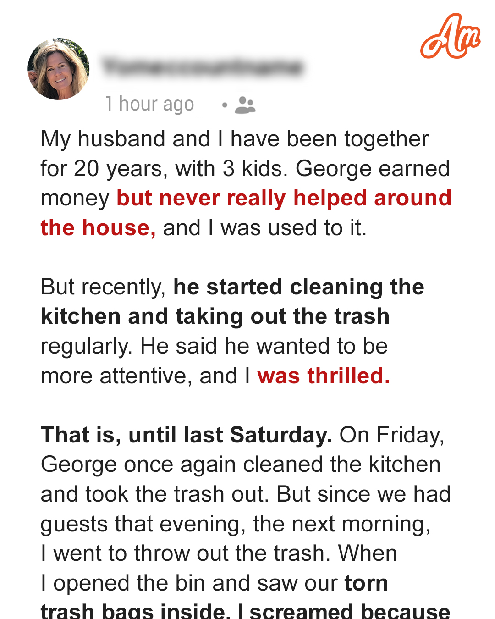Click bold text "trash bags inside. I screamed because"

point(246,611)
